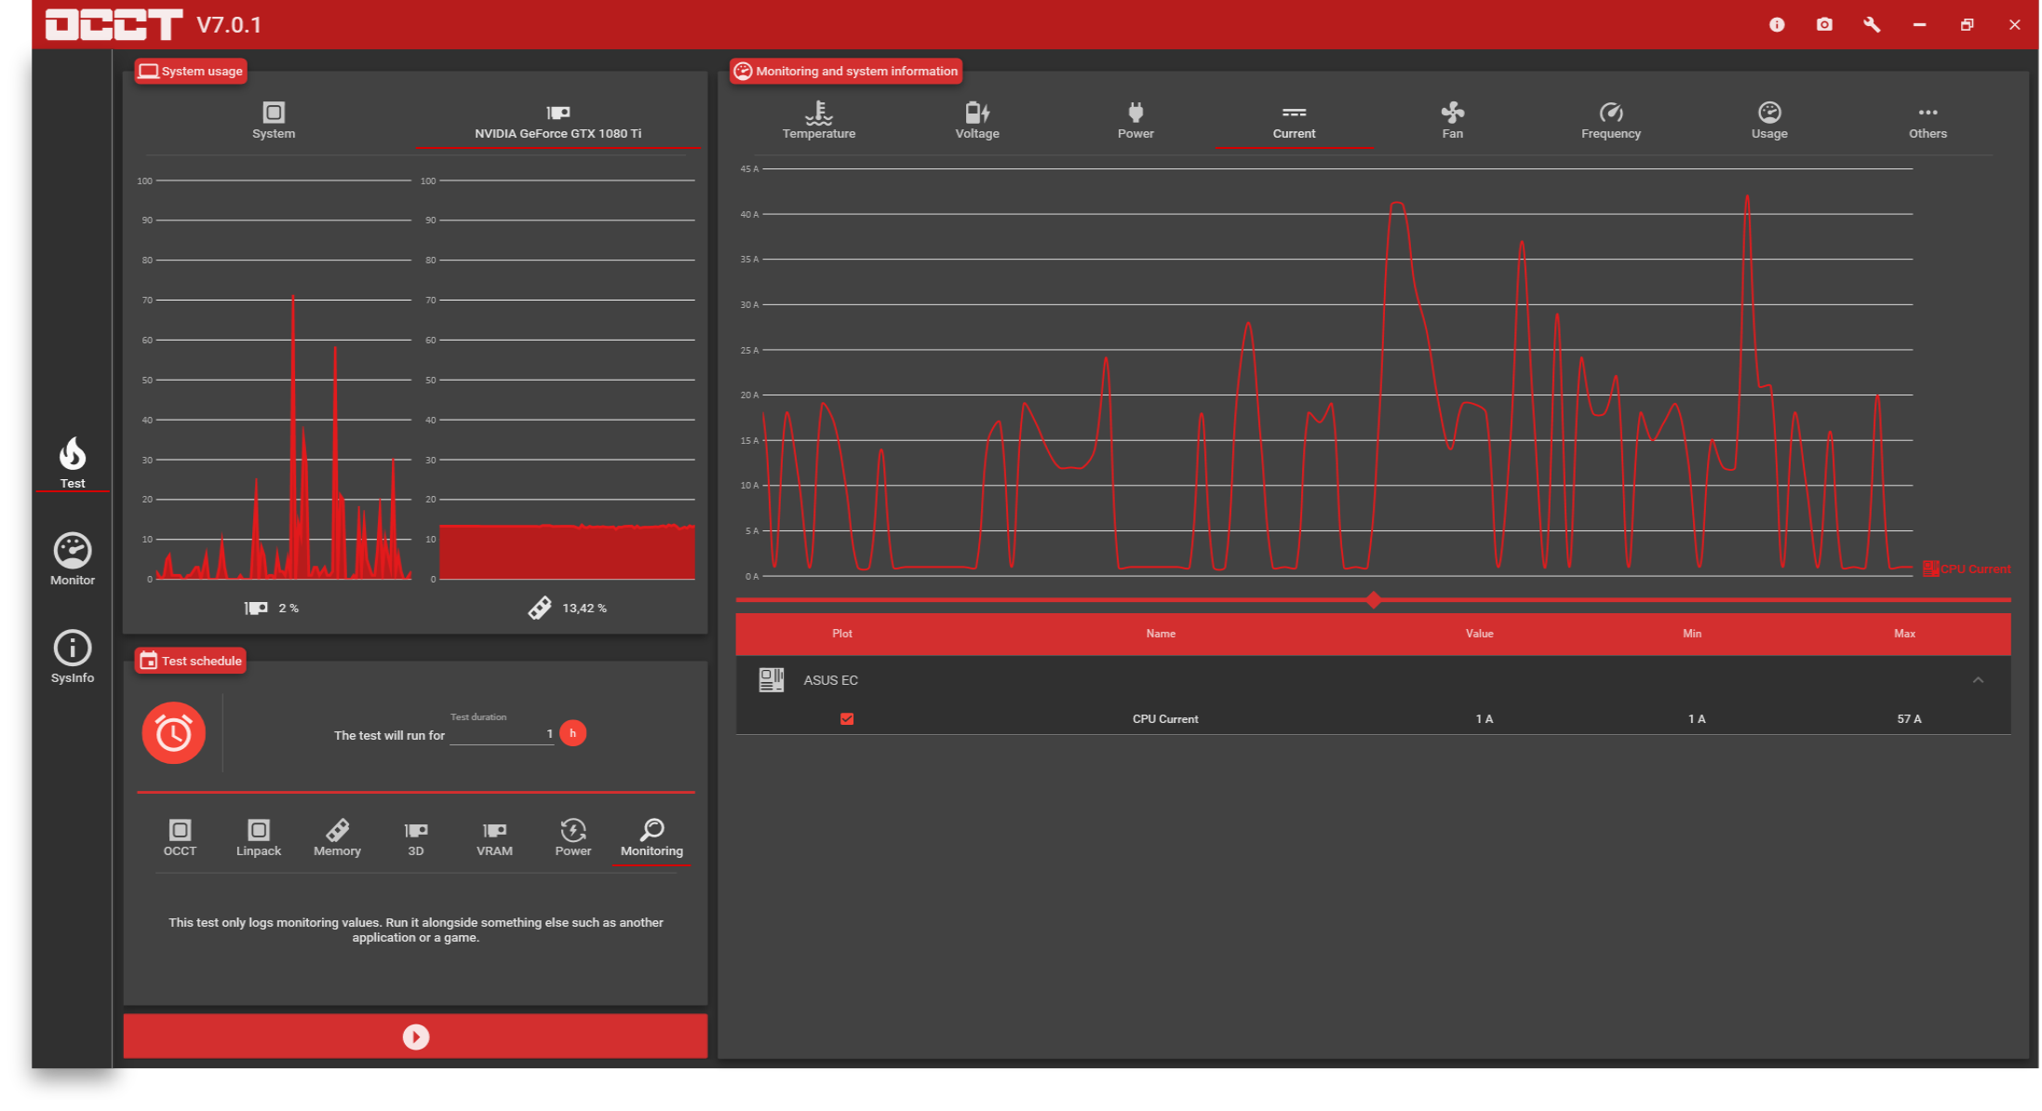Switch to the Temperature monitoring tab
Viewport: 2042px width, 1111px height.
tap(818, 120)
